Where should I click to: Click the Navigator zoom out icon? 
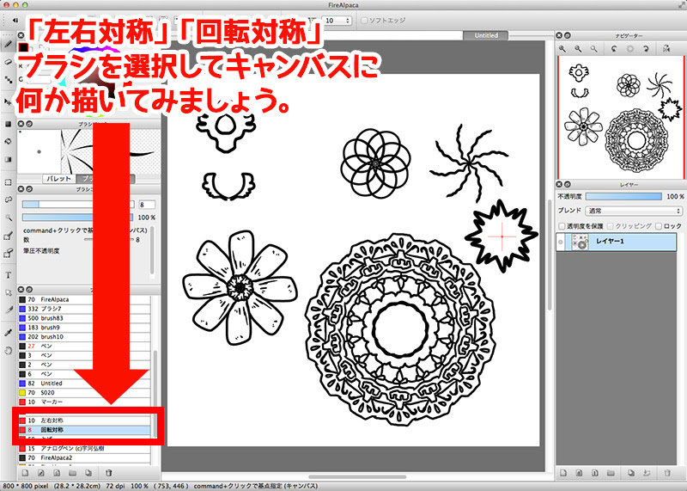tap(578, 49)
